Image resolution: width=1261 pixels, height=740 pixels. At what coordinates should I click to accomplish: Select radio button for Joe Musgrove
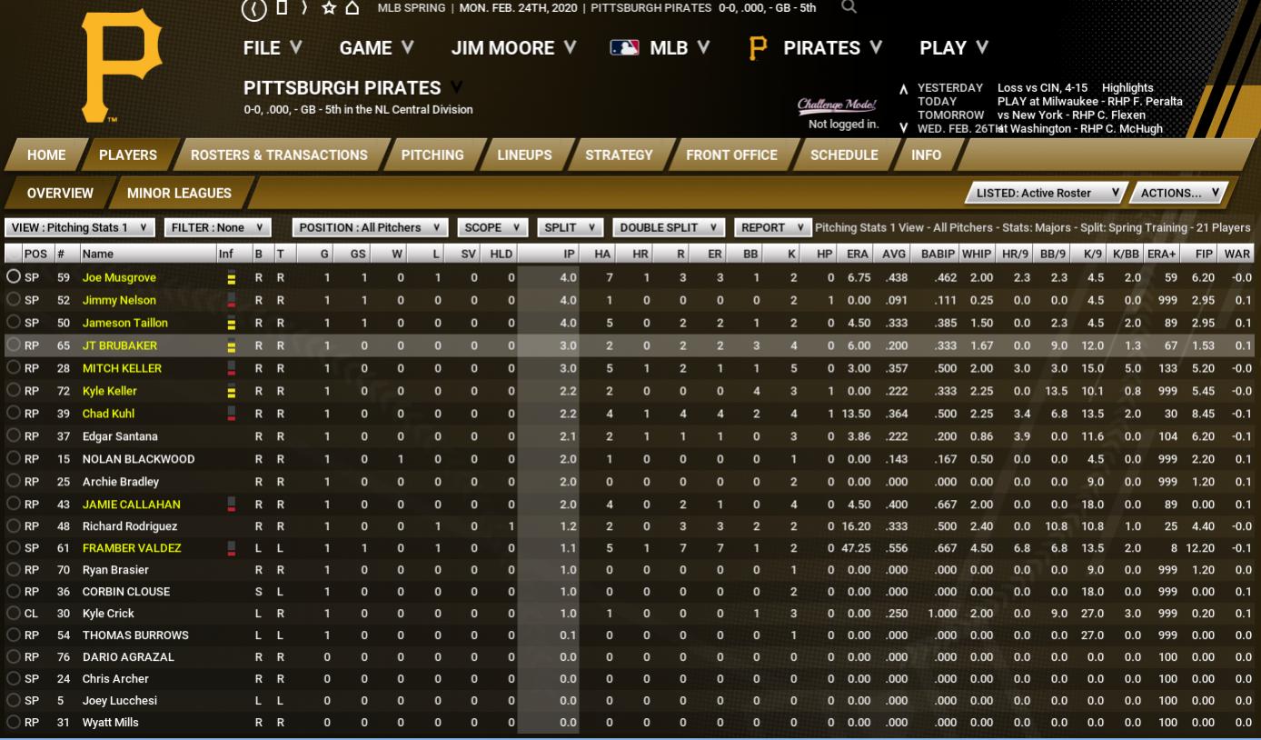[x=14, y=277]
